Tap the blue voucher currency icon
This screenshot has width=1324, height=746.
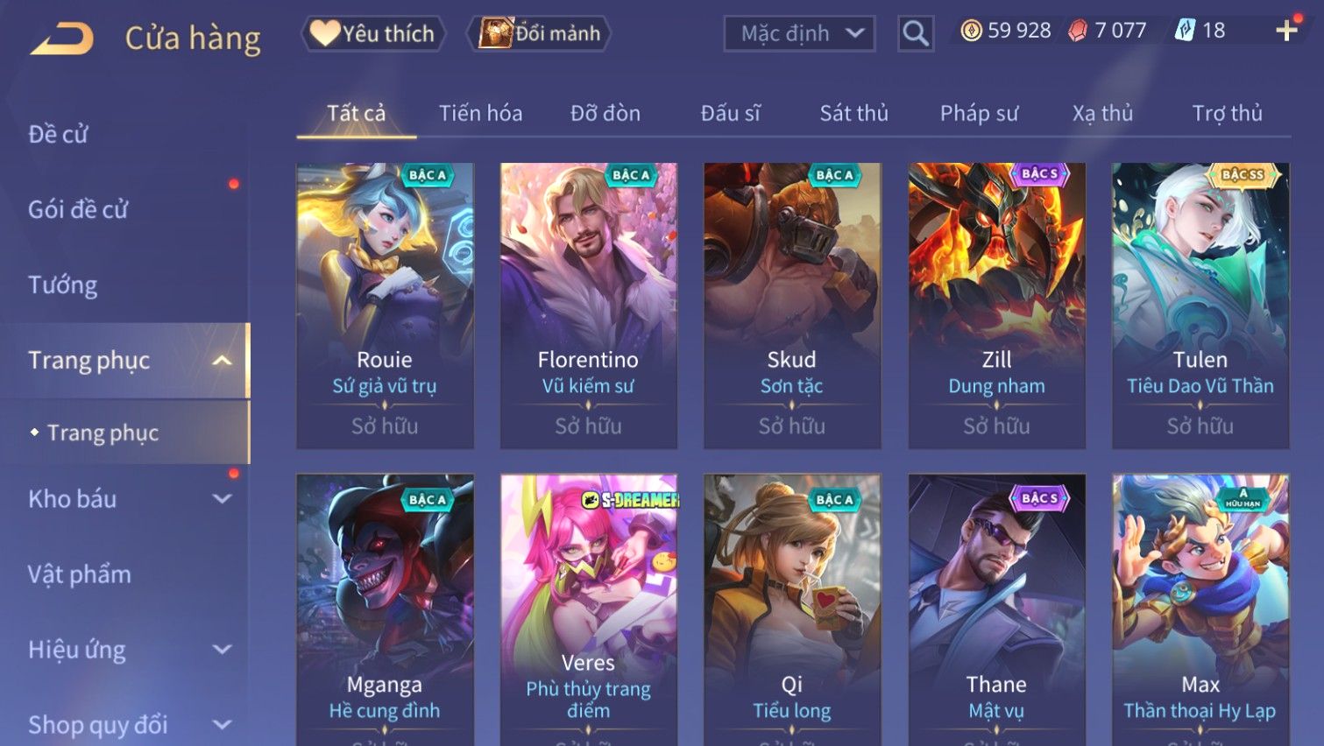[1185, 31]
